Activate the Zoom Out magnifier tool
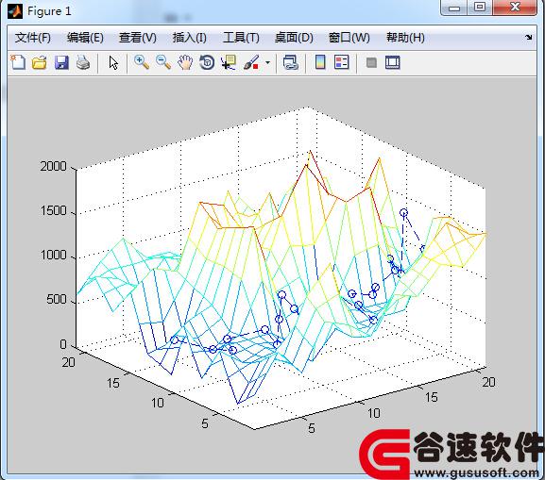This screenshot has width=545, height=480. point(163,62)
